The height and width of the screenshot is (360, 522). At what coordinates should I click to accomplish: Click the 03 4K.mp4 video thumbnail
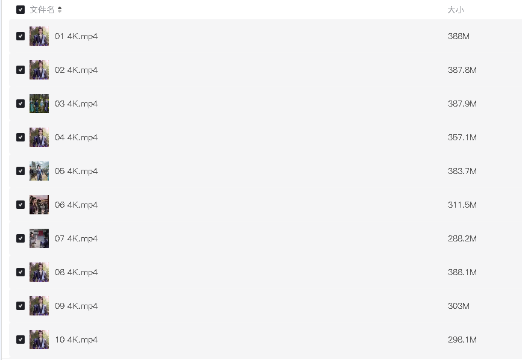[39, 104]
